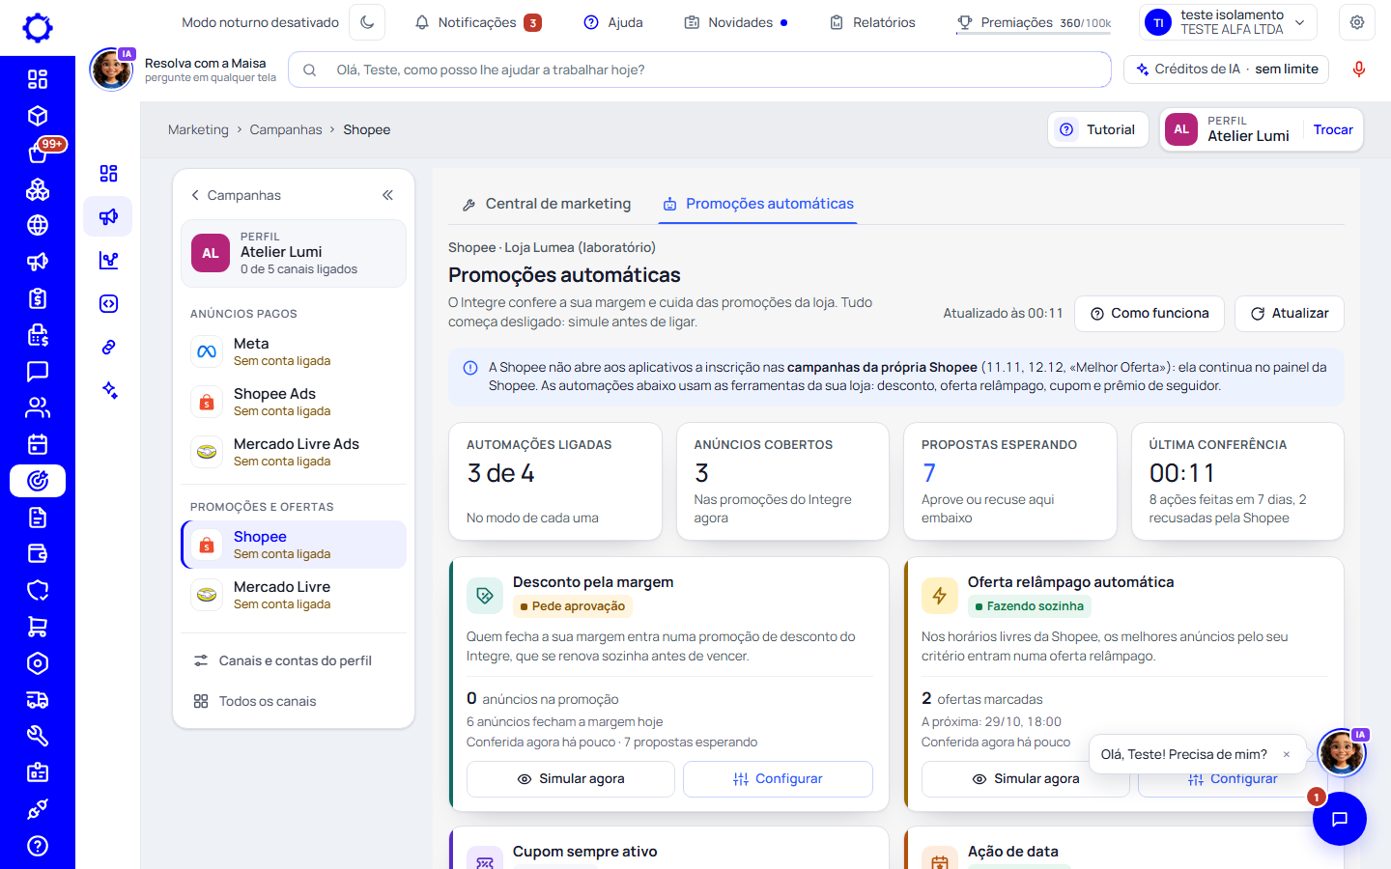Click the Como funciona button

click(x=1150, y=313)
